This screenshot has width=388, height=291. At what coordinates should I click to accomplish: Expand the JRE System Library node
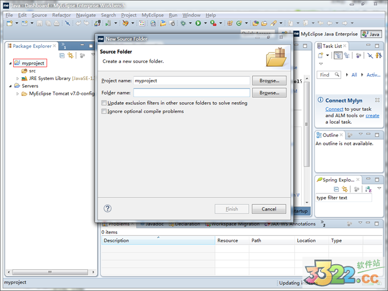(x=18, y=79)
